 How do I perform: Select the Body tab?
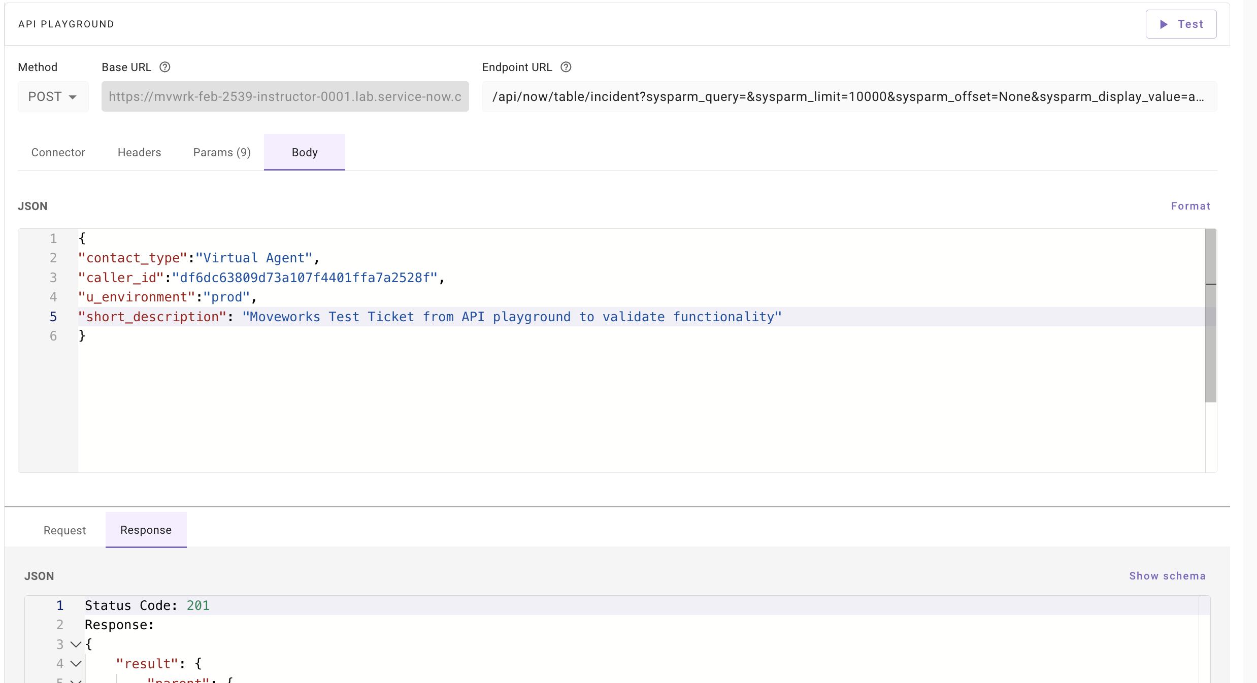[305, 152]
